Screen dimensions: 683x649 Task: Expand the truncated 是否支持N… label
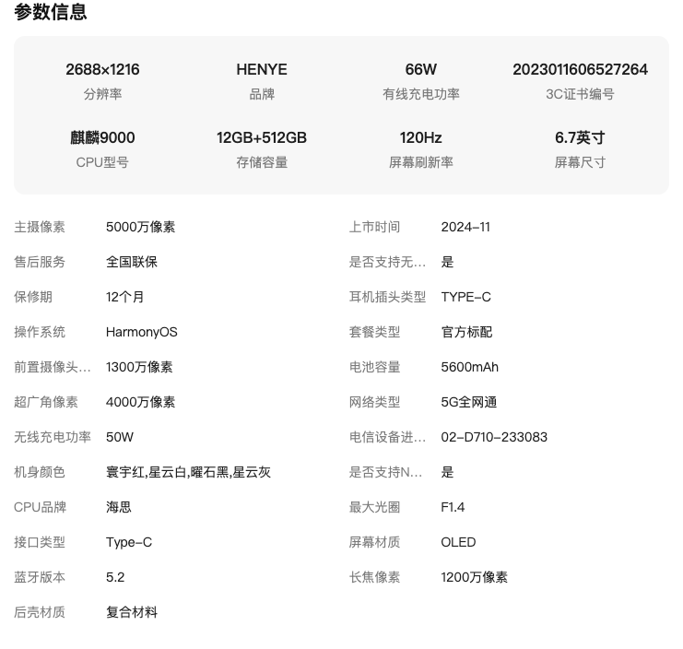(385, 472)
